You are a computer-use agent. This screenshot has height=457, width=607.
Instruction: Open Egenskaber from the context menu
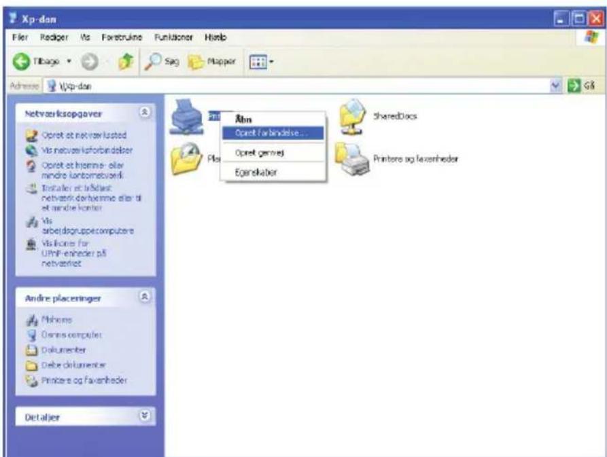tap(273, 172)
